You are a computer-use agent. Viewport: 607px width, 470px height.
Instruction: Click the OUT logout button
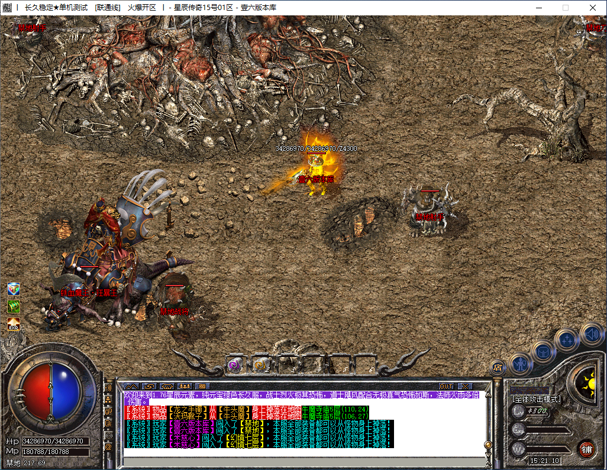tap(446, 386)
